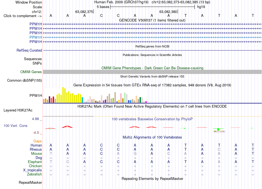The image size is (262, 189).
Task: Click the RepeatMasker track label
Action: pos(30,182)
